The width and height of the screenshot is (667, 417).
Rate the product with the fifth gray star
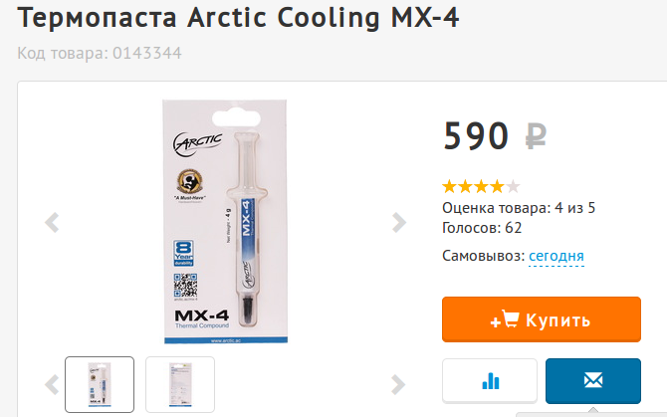[x=513, y=186]
